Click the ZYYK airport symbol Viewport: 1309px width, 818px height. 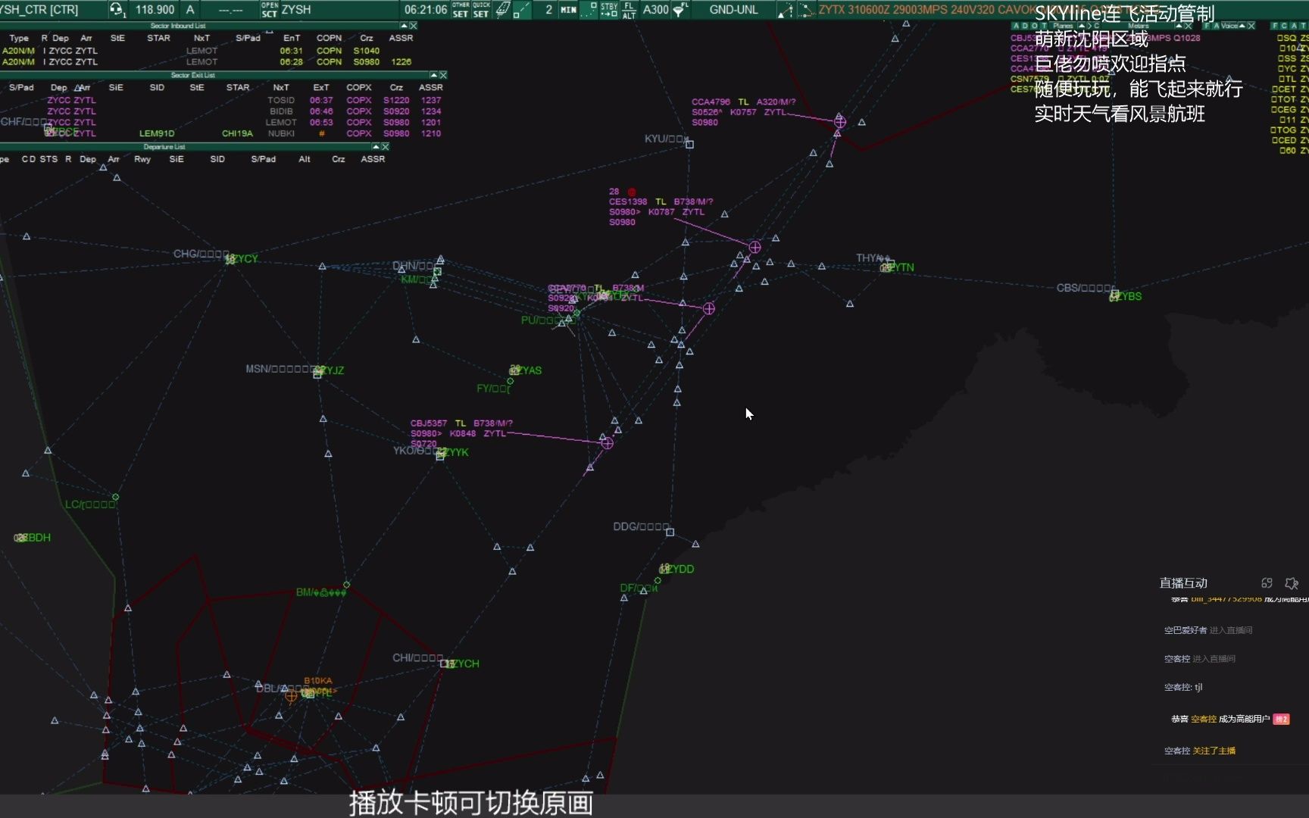tap(440, 453)
